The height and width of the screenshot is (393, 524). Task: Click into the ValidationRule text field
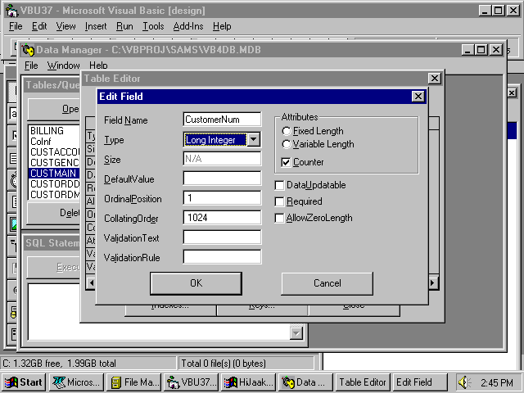click(222, 257)
